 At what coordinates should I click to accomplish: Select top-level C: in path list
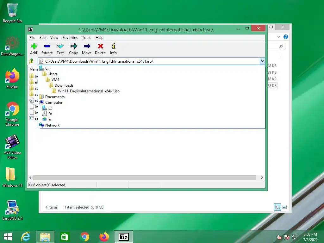click(x=152, y=68)
